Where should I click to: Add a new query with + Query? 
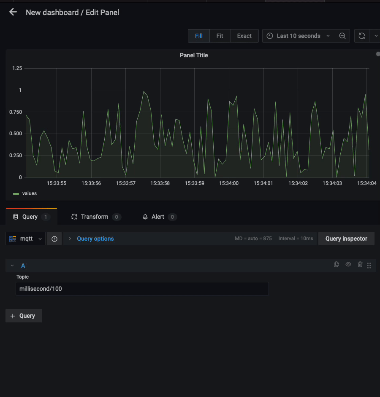[24, 316]
